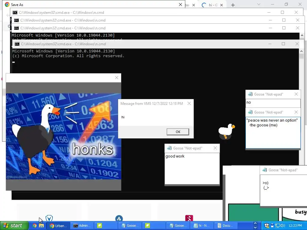Select the Goose... taskbar button beside hi - N...

(178, 226)
